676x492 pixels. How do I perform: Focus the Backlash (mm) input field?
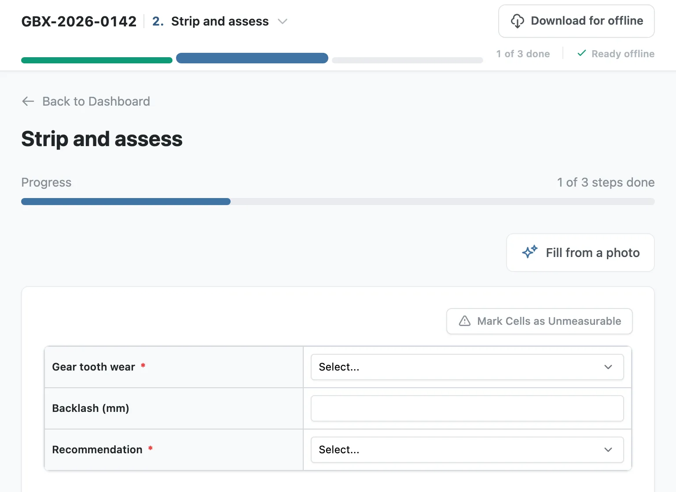(x=467, y=408)
